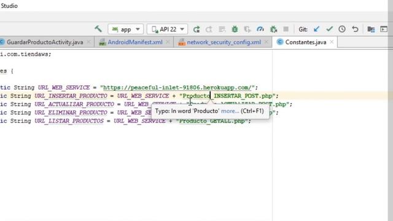Image resolution: width=393 pixels, height=221 pixels.
Task: Switch to GuardarProductoActivity.java tab
Action: (45, 42)
